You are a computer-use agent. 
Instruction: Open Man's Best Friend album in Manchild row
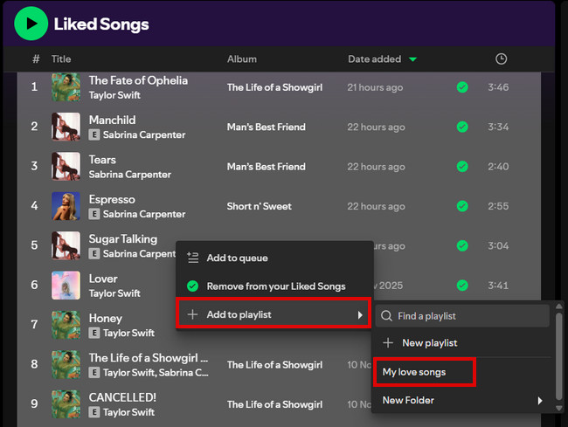267,127
